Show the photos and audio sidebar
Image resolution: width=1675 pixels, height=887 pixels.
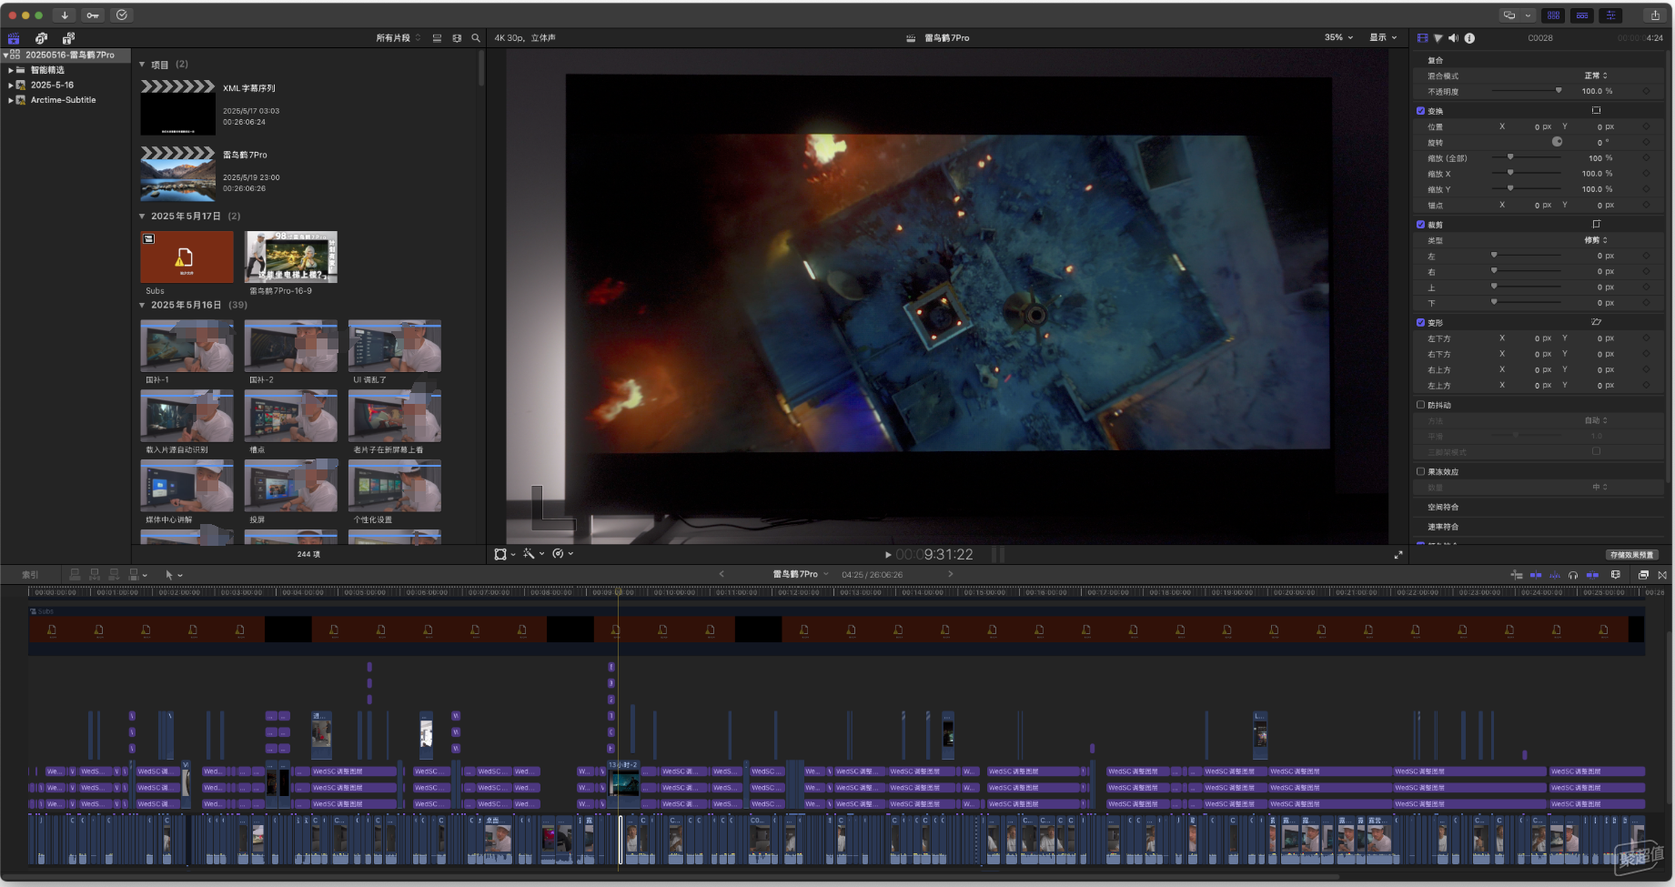click(41, 38)
